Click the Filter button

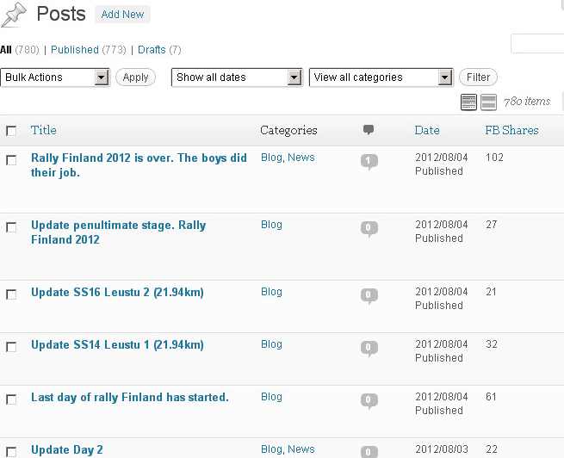[x=479, y=77]
